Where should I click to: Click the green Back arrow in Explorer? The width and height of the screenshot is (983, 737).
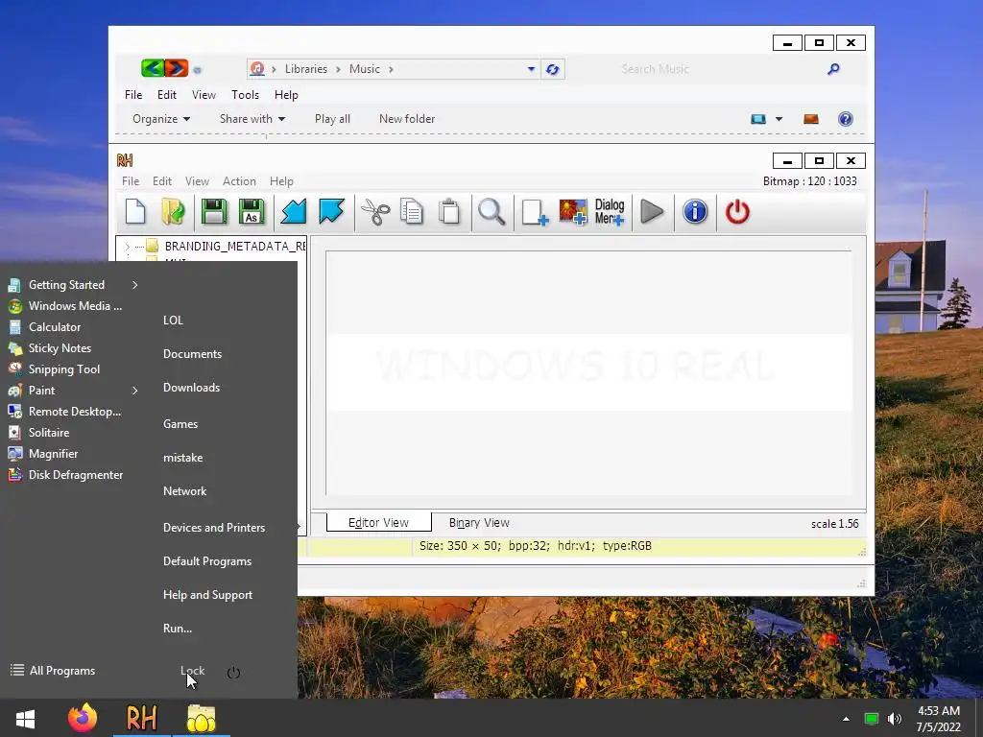click(x=153, y=68)
